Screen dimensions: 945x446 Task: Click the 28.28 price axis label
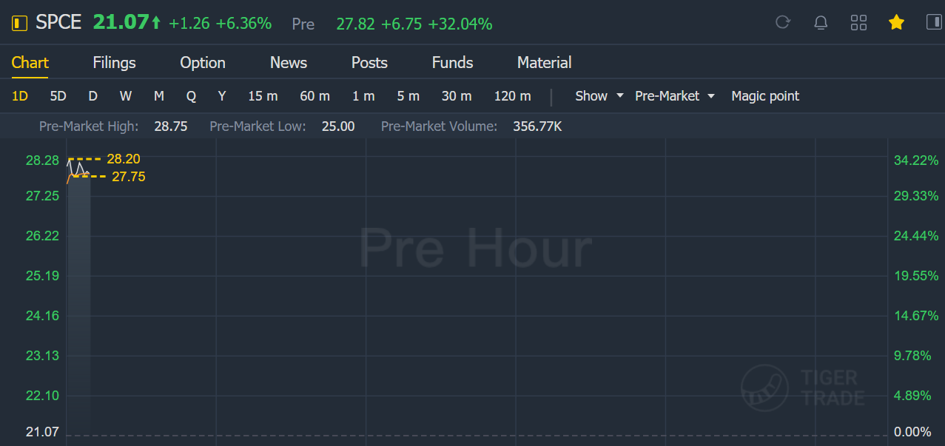coord(42,161)
